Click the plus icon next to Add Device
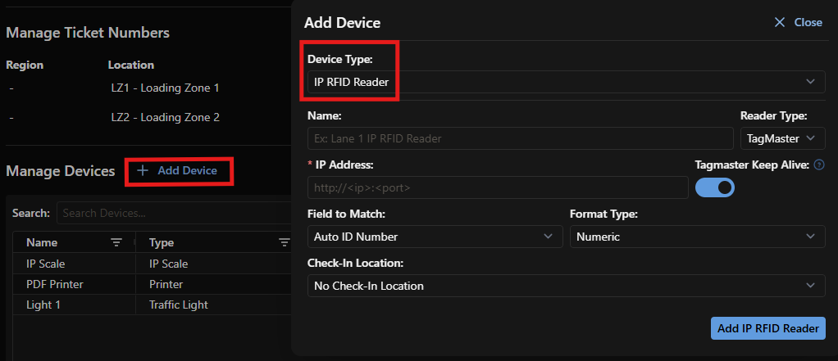The width and height of the screenshot is (838, 361). click(x=142, y=170)
